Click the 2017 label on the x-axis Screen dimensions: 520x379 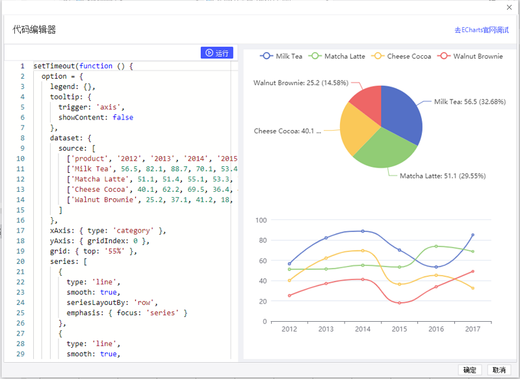click(x=473, y=330)
